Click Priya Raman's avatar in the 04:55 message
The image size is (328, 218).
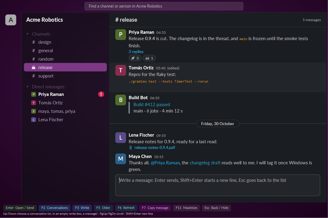coord(121,35)
